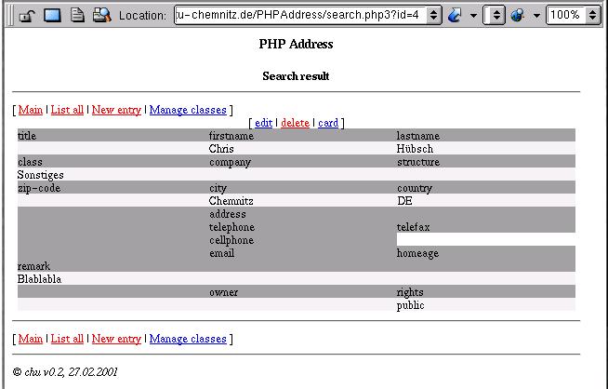
Task: Click the blue Go icon beside location bar
Action: (x=456, y=16)
